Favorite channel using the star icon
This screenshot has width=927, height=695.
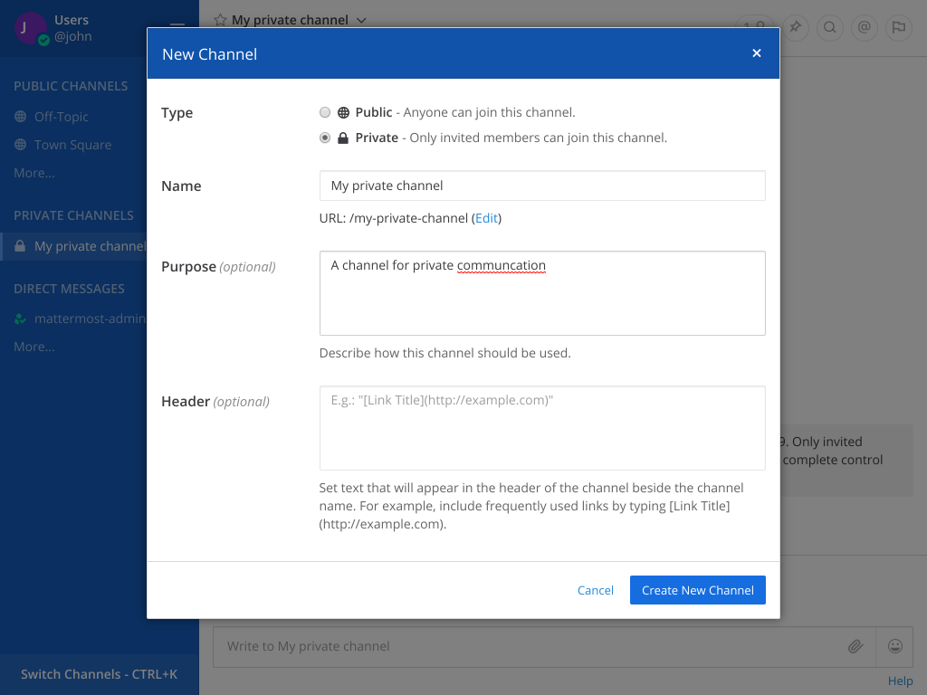click(x=220, y=20)
